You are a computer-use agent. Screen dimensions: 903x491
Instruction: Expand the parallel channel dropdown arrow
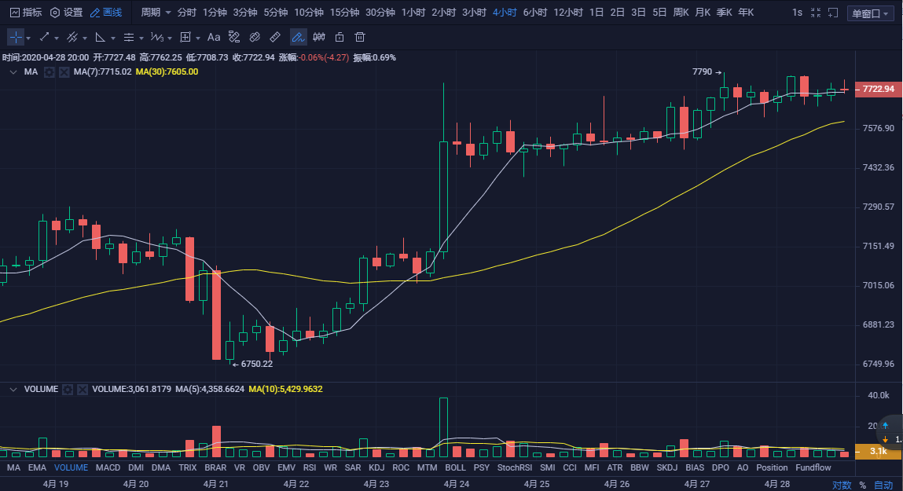(x=85, y=38)
